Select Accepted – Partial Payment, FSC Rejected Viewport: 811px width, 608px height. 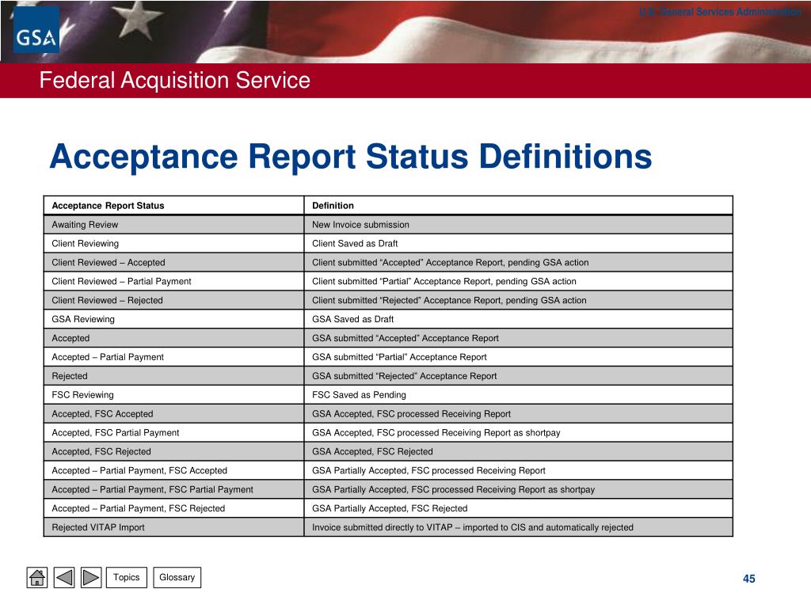point(173,509)
